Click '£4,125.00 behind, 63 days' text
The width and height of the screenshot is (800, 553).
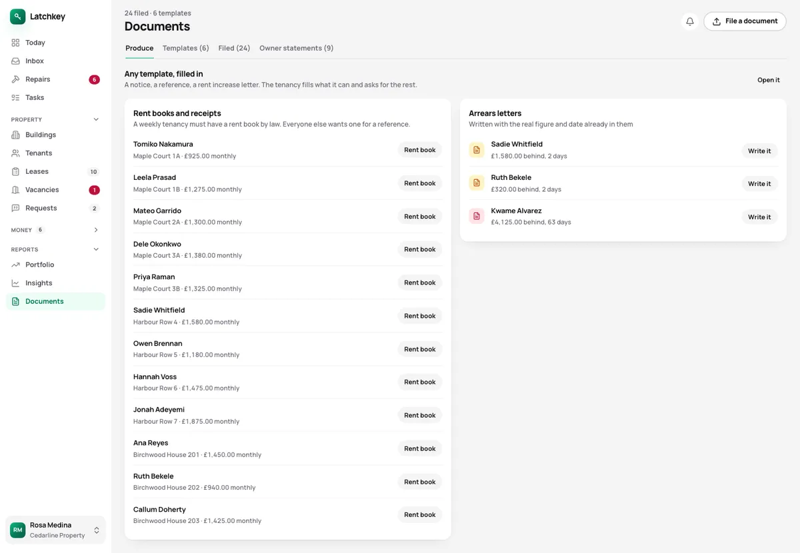point(531,223)
